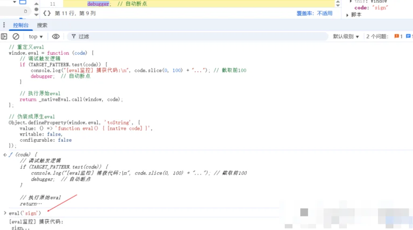The width and height of the screenshot is (413, 230).
Task: Collapse the frame folder arrow in navigator tree
Action: (15, 2)
